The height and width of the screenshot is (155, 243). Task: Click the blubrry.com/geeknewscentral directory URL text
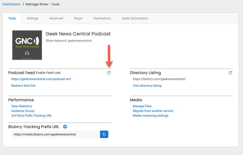point(159,79)
